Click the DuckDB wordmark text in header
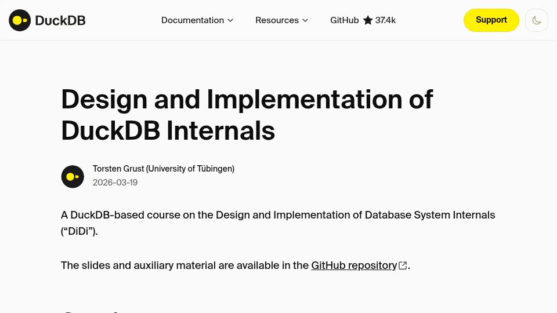The image size is (557, 313). point(60,21)
